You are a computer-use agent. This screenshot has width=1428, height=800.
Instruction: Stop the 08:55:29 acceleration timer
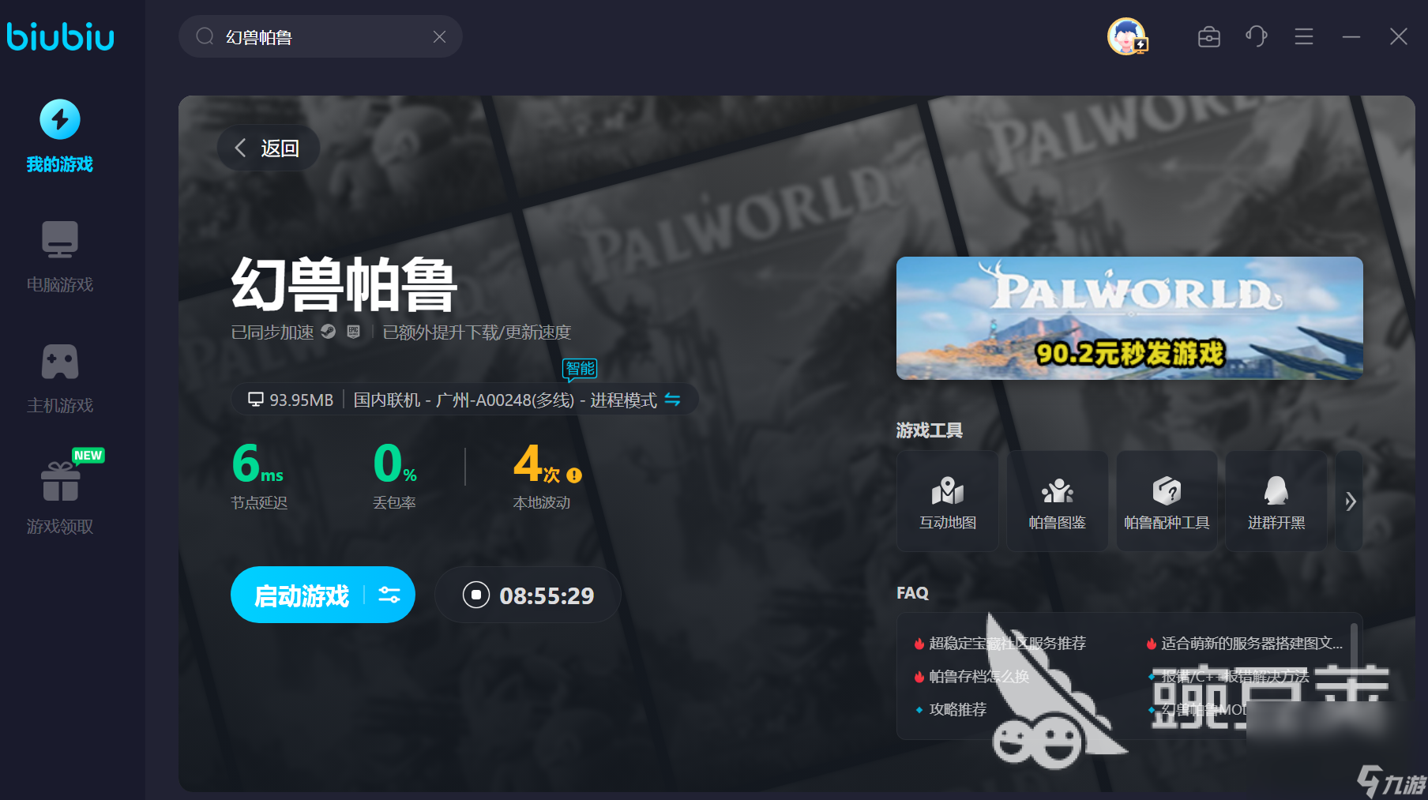point(475,595)
